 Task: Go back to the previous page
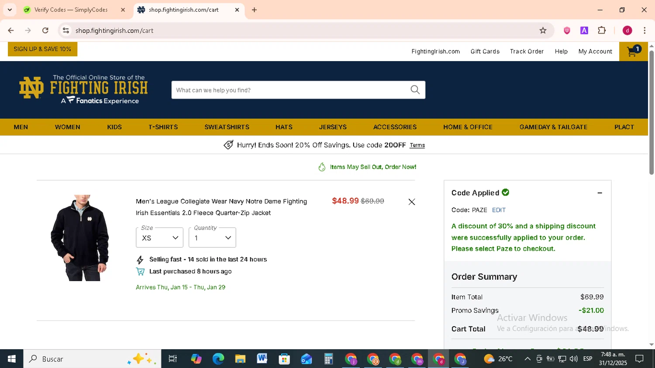[11, 31]
